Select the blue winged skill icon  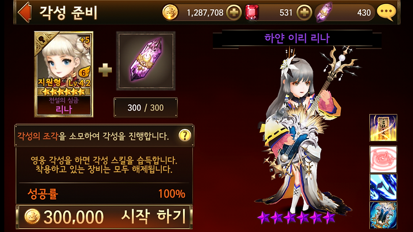[x=383, y=215]
